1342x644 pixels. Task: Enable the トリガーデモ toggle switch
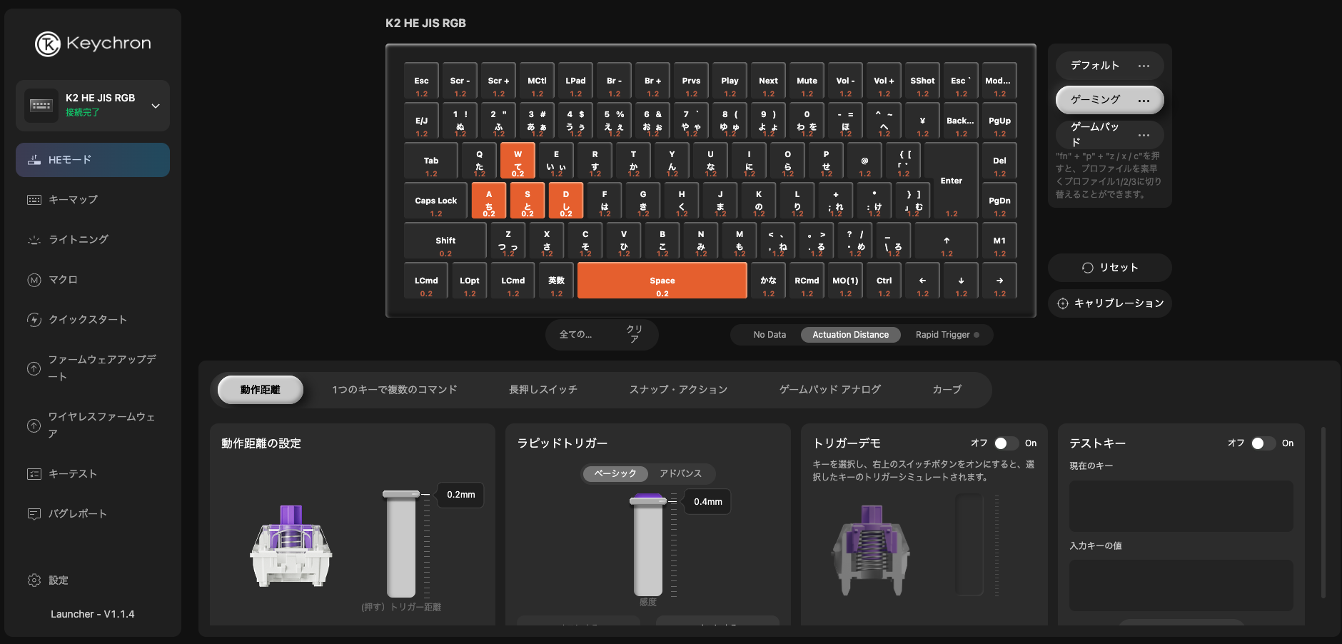click(x=1006, y=443)
